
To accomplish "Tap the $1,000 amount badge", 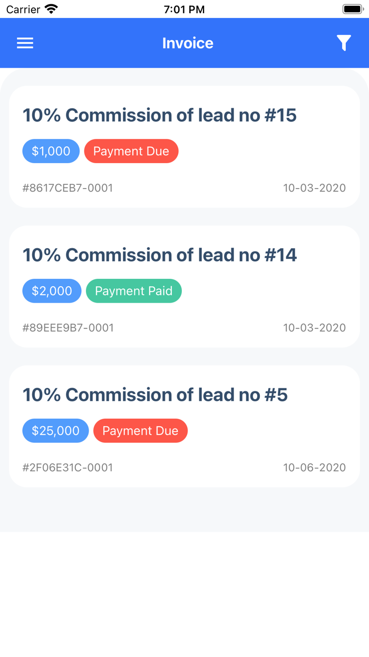I will [51, 151].
